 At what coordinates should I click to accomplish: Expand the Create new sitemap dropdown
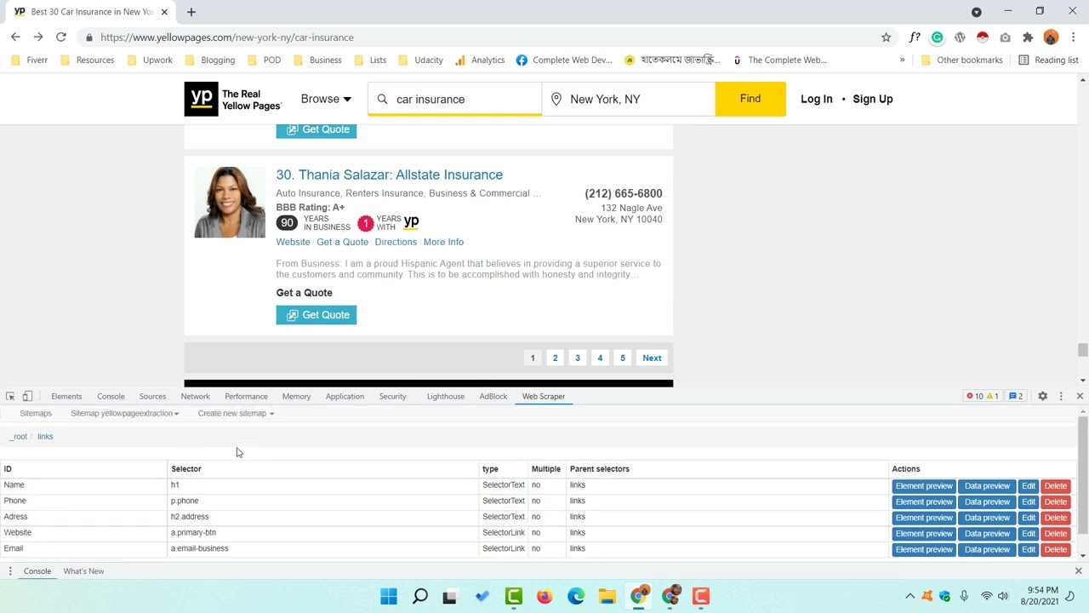point(236,414)
